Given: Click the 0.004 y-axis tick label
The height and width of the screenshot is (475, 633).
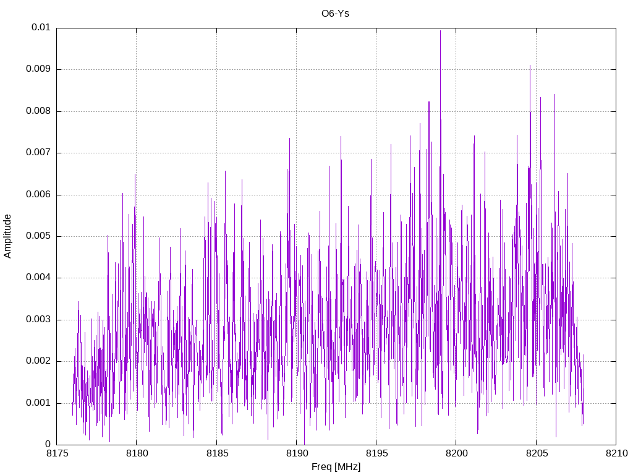Looking at the screenshot, I should pyautogui.click(x=38, y=278).
